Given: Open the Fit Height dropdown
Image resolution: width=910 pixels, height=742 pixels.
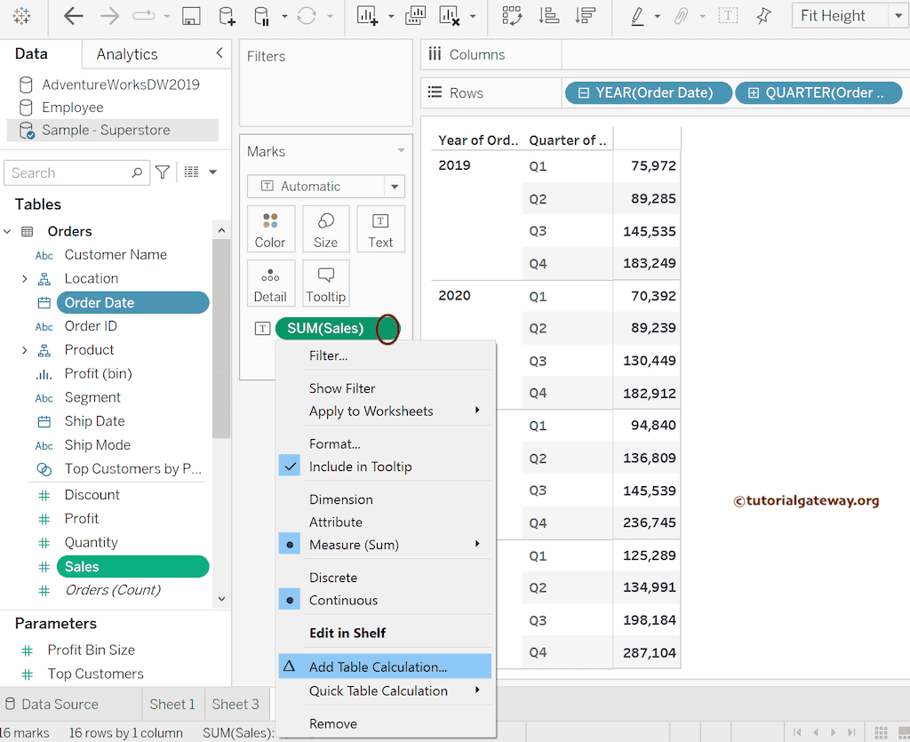Looking at the screenshot, I should pos(898,15).
